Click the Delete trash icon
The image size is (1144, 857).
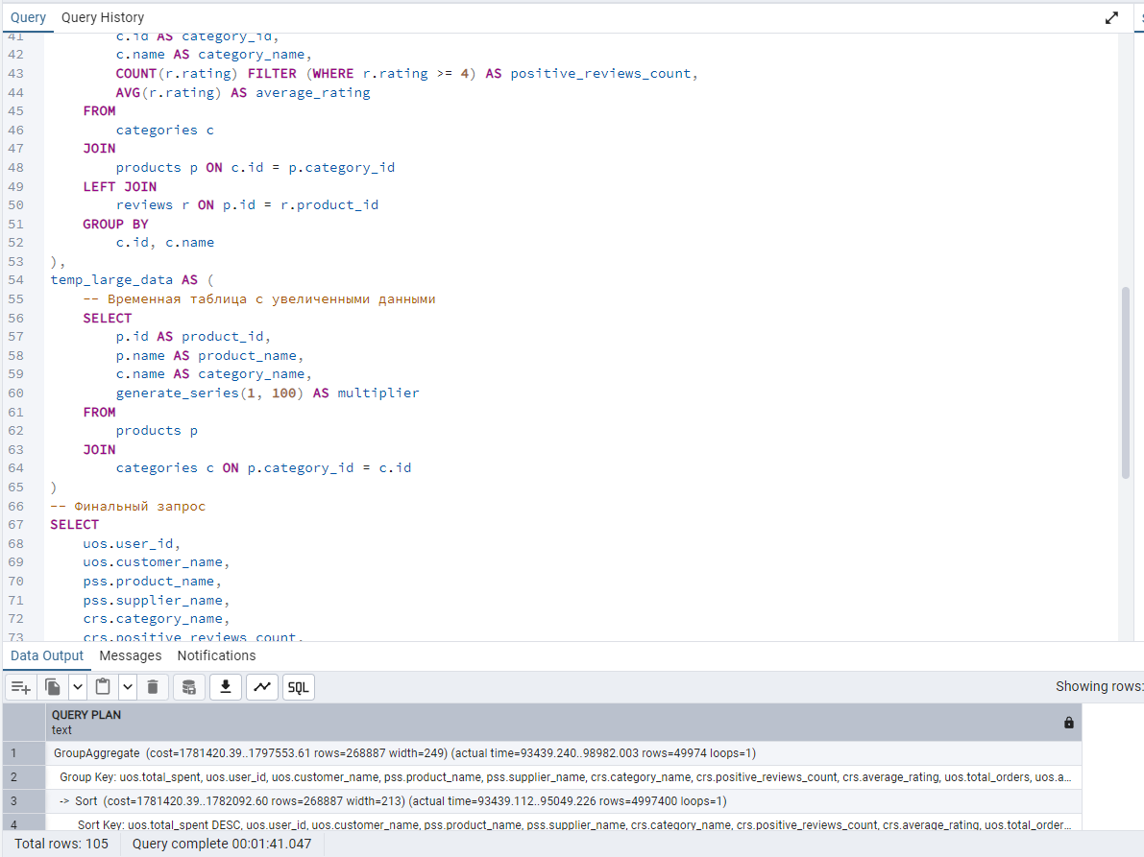[x=152, y=687]
